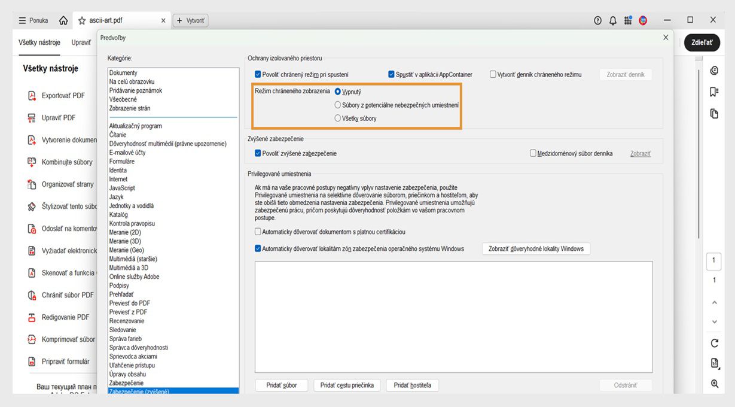Image resolution: width=735 pixels, height=407 pixels.
Task: Click the page number 1 field
Action: 713,261
